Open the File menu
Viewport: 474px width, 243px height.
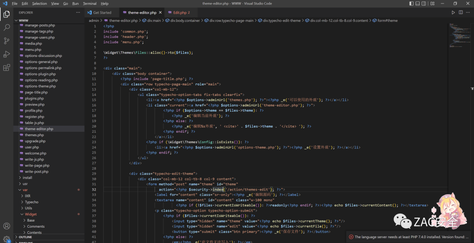14,4
